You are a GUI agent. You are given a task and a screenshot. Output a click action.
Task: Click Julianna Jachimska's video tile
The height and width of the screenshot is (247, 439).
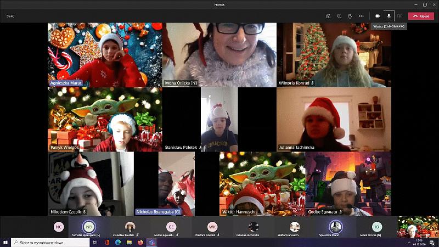click(334, 119)
